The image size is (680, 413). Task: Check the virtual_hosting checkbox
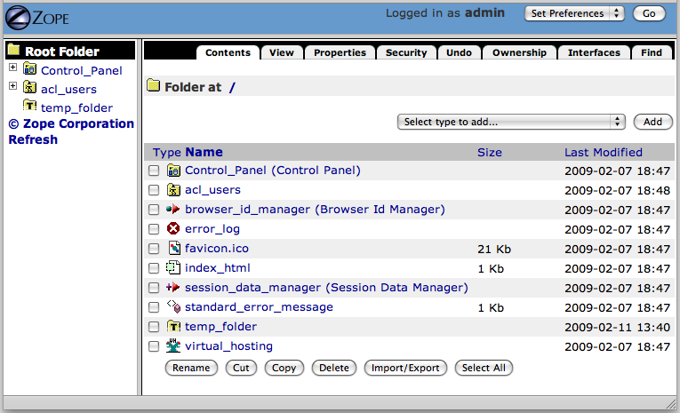point(154,346)
